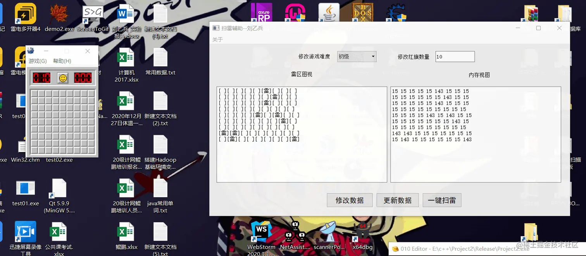
Task: Click the 修改红旗数量 input field showing 10
Action: [455, 56]
